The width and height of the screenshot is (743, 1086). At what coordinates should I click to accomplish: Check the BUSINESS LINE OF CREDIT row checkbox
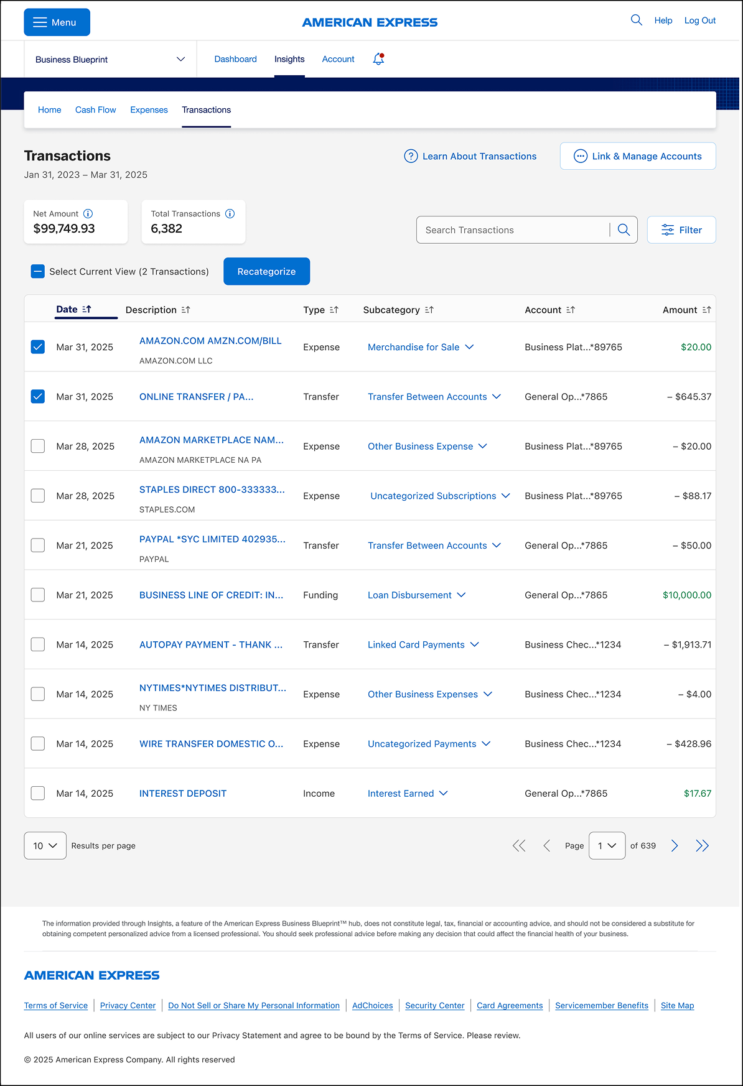[x=38, y=595]
